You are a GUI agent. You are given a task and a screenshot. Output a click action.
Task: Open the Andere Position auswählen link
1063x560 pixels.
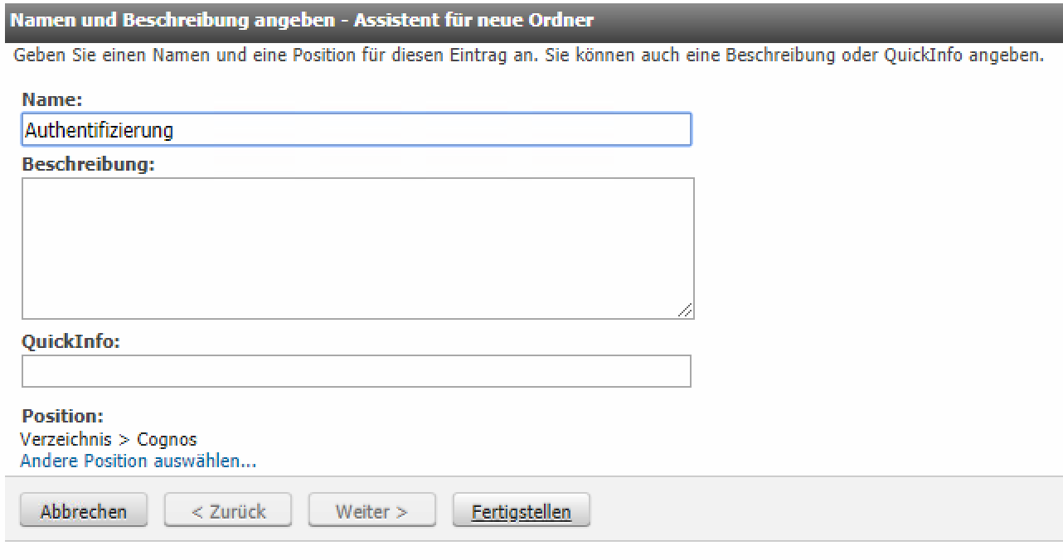click(x=138, y=461)
